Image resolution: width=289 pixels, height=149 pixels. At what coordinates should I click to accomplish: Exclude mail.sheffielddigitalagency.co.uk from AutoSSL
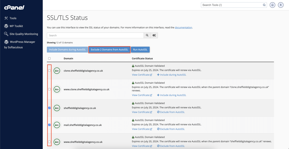coord(171,129)
